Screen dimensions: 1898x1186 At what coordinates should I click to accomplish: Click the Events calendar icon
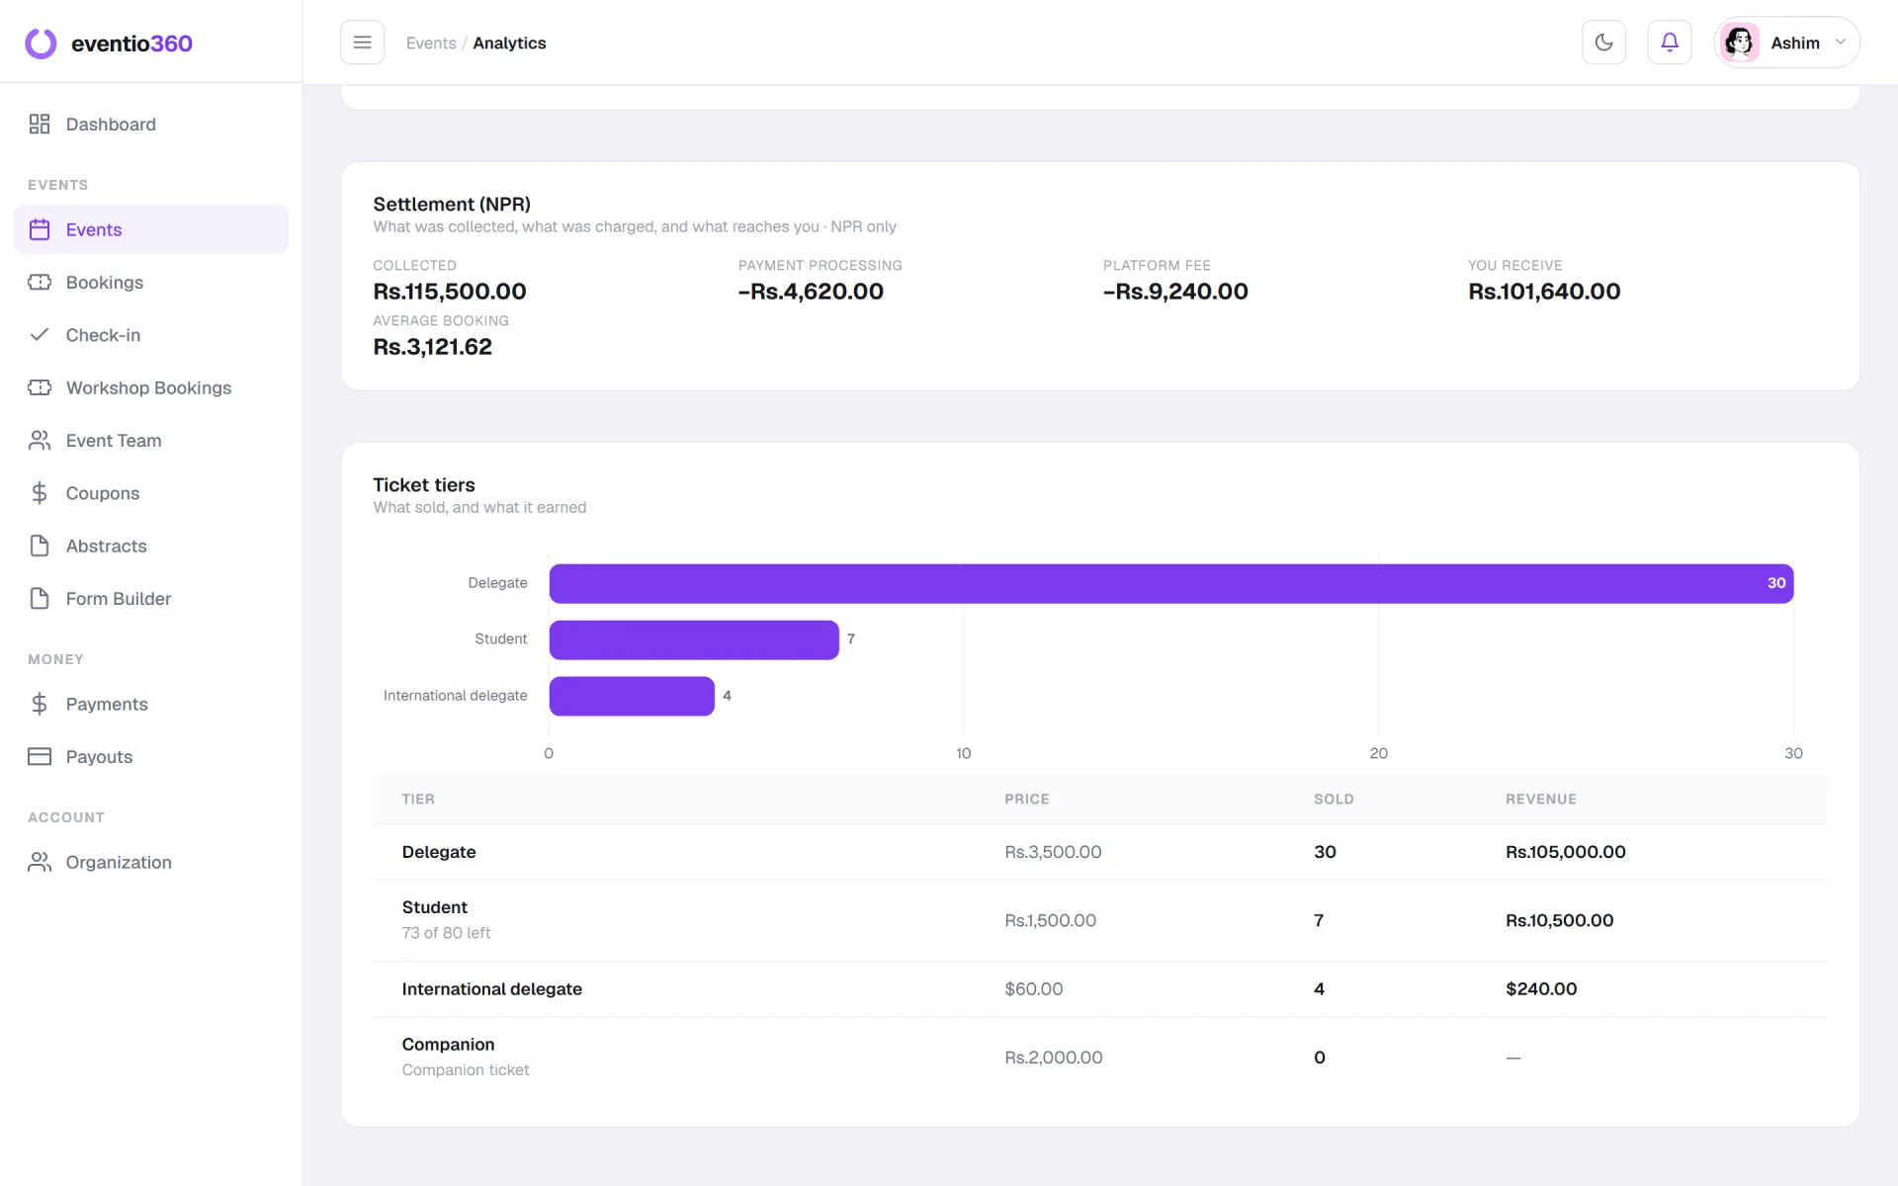pos(40,229)
